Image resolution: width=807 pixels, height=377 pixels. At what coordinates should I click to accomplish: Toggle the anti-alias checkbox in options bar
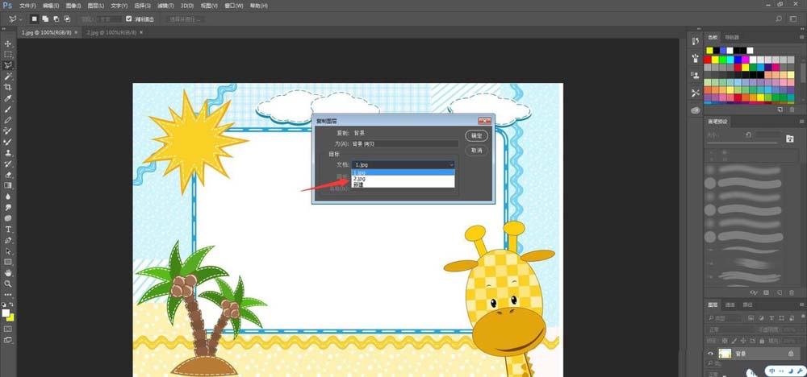tap(129, 19)
